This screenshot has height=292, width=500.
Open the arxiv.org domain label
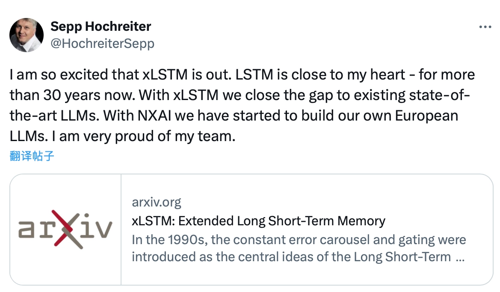(157, 202)
